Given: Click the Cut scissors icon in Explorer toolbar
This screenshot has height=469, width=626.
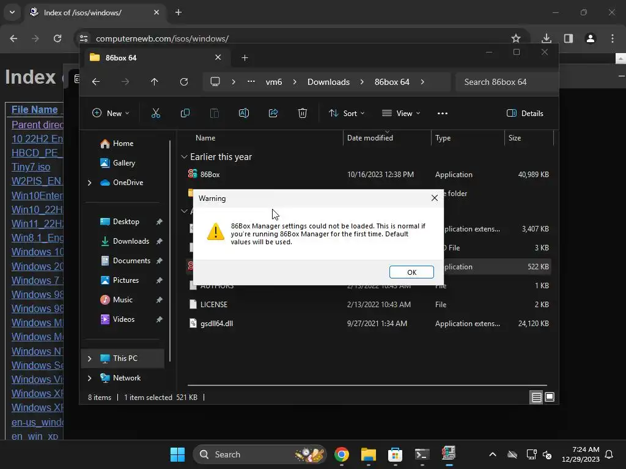Looking at the screenshot, I should click(156, 113).
